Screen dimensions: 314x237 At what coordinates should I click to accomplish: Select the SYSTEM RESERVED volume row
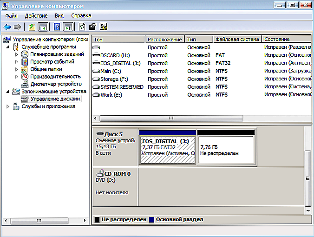point(202,87)
